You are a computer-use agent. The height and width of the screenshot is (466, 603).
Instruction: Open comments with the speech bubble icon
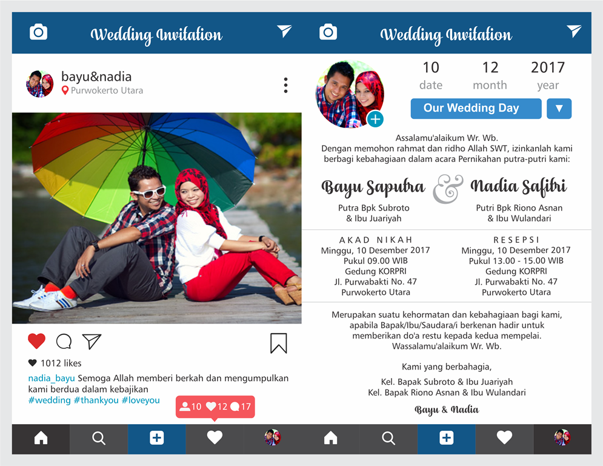pyautogui.click(x=64, y=341)
